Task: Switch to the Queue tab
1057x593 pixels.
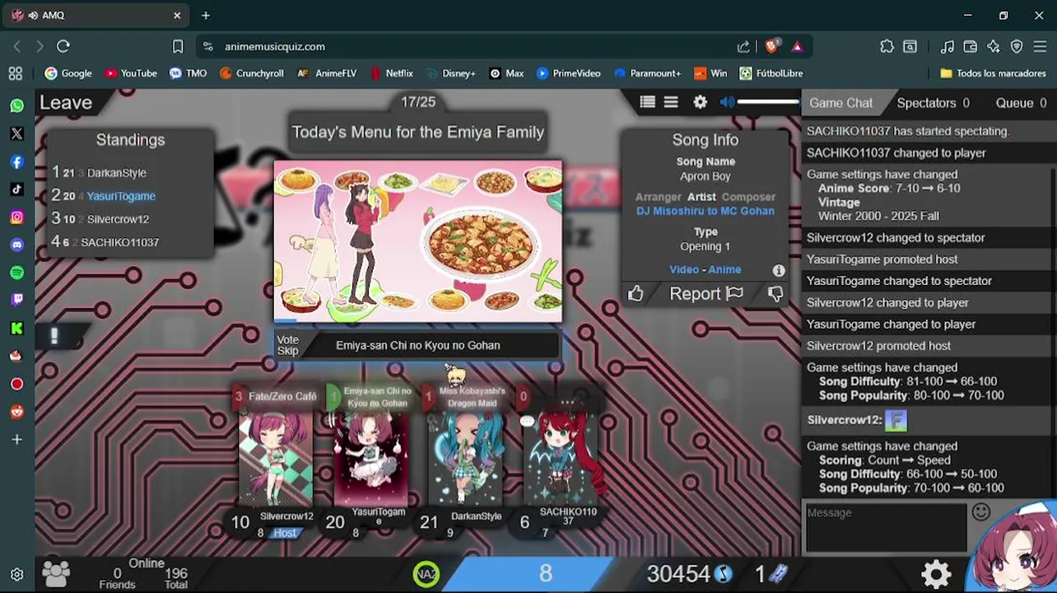Action: [x=1021, y=103]
